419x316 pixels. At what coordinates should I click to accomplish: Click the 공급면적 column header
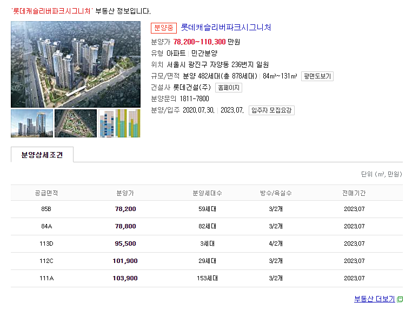point(46,193)
